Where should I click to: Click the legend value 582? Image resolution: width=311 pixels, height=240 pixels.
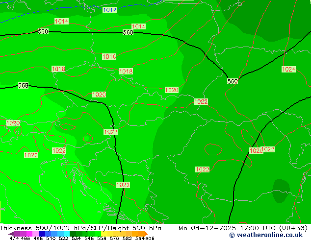[127, 238]
